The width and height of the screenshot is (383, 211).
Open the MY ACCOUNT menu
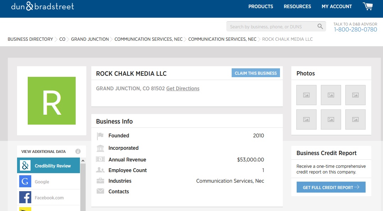pos(336,6)
